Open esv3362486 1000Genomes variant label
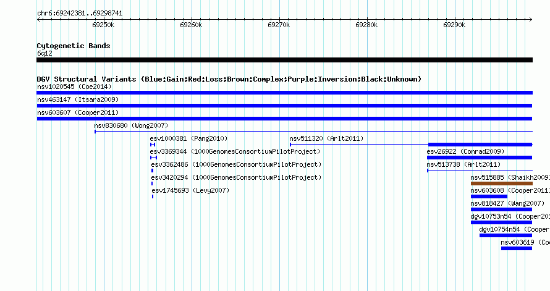This screenshot has width=550, height=291. [236, 164]
